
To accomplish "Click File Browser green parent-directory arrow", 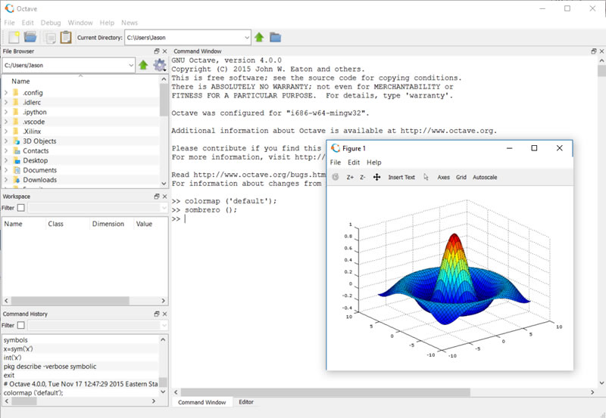I will pyautogui.click(x=143, y=65).
